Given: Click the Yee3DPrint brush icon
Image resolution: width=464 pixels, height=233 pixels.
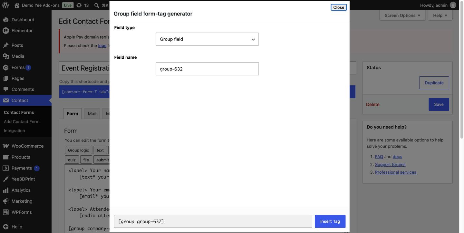Looking at the screenshot, I should [5, 179].
